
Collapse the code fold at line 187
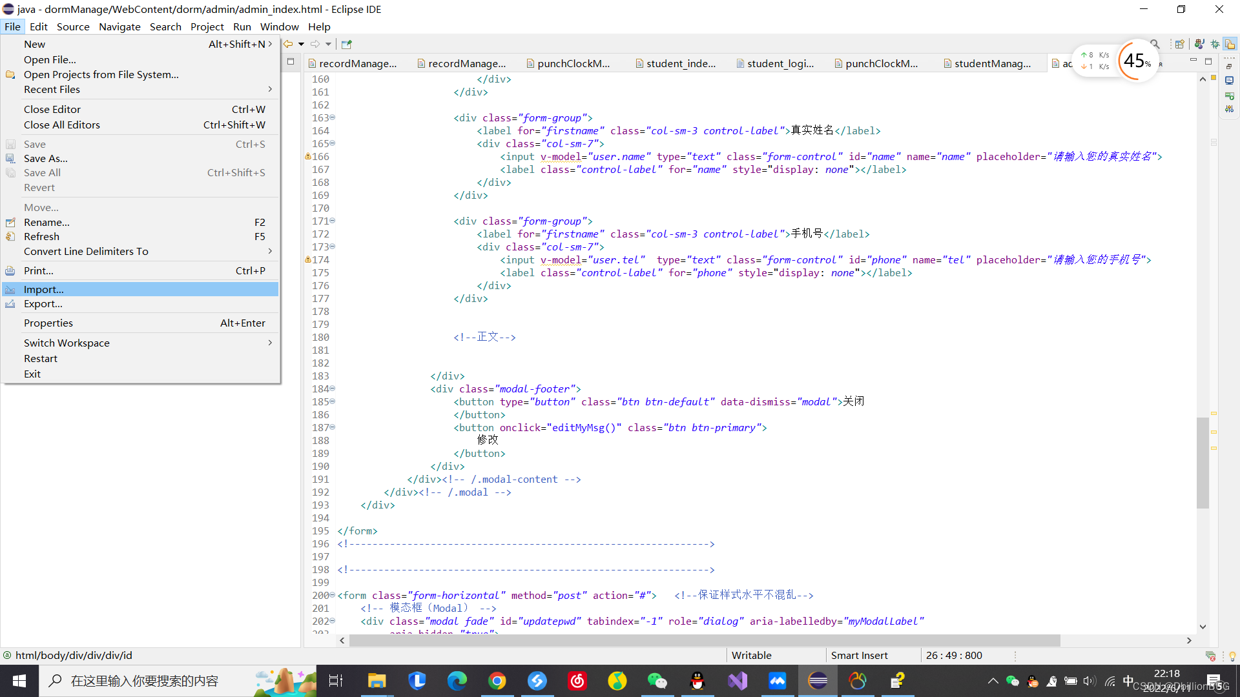(x=333, y=427)
